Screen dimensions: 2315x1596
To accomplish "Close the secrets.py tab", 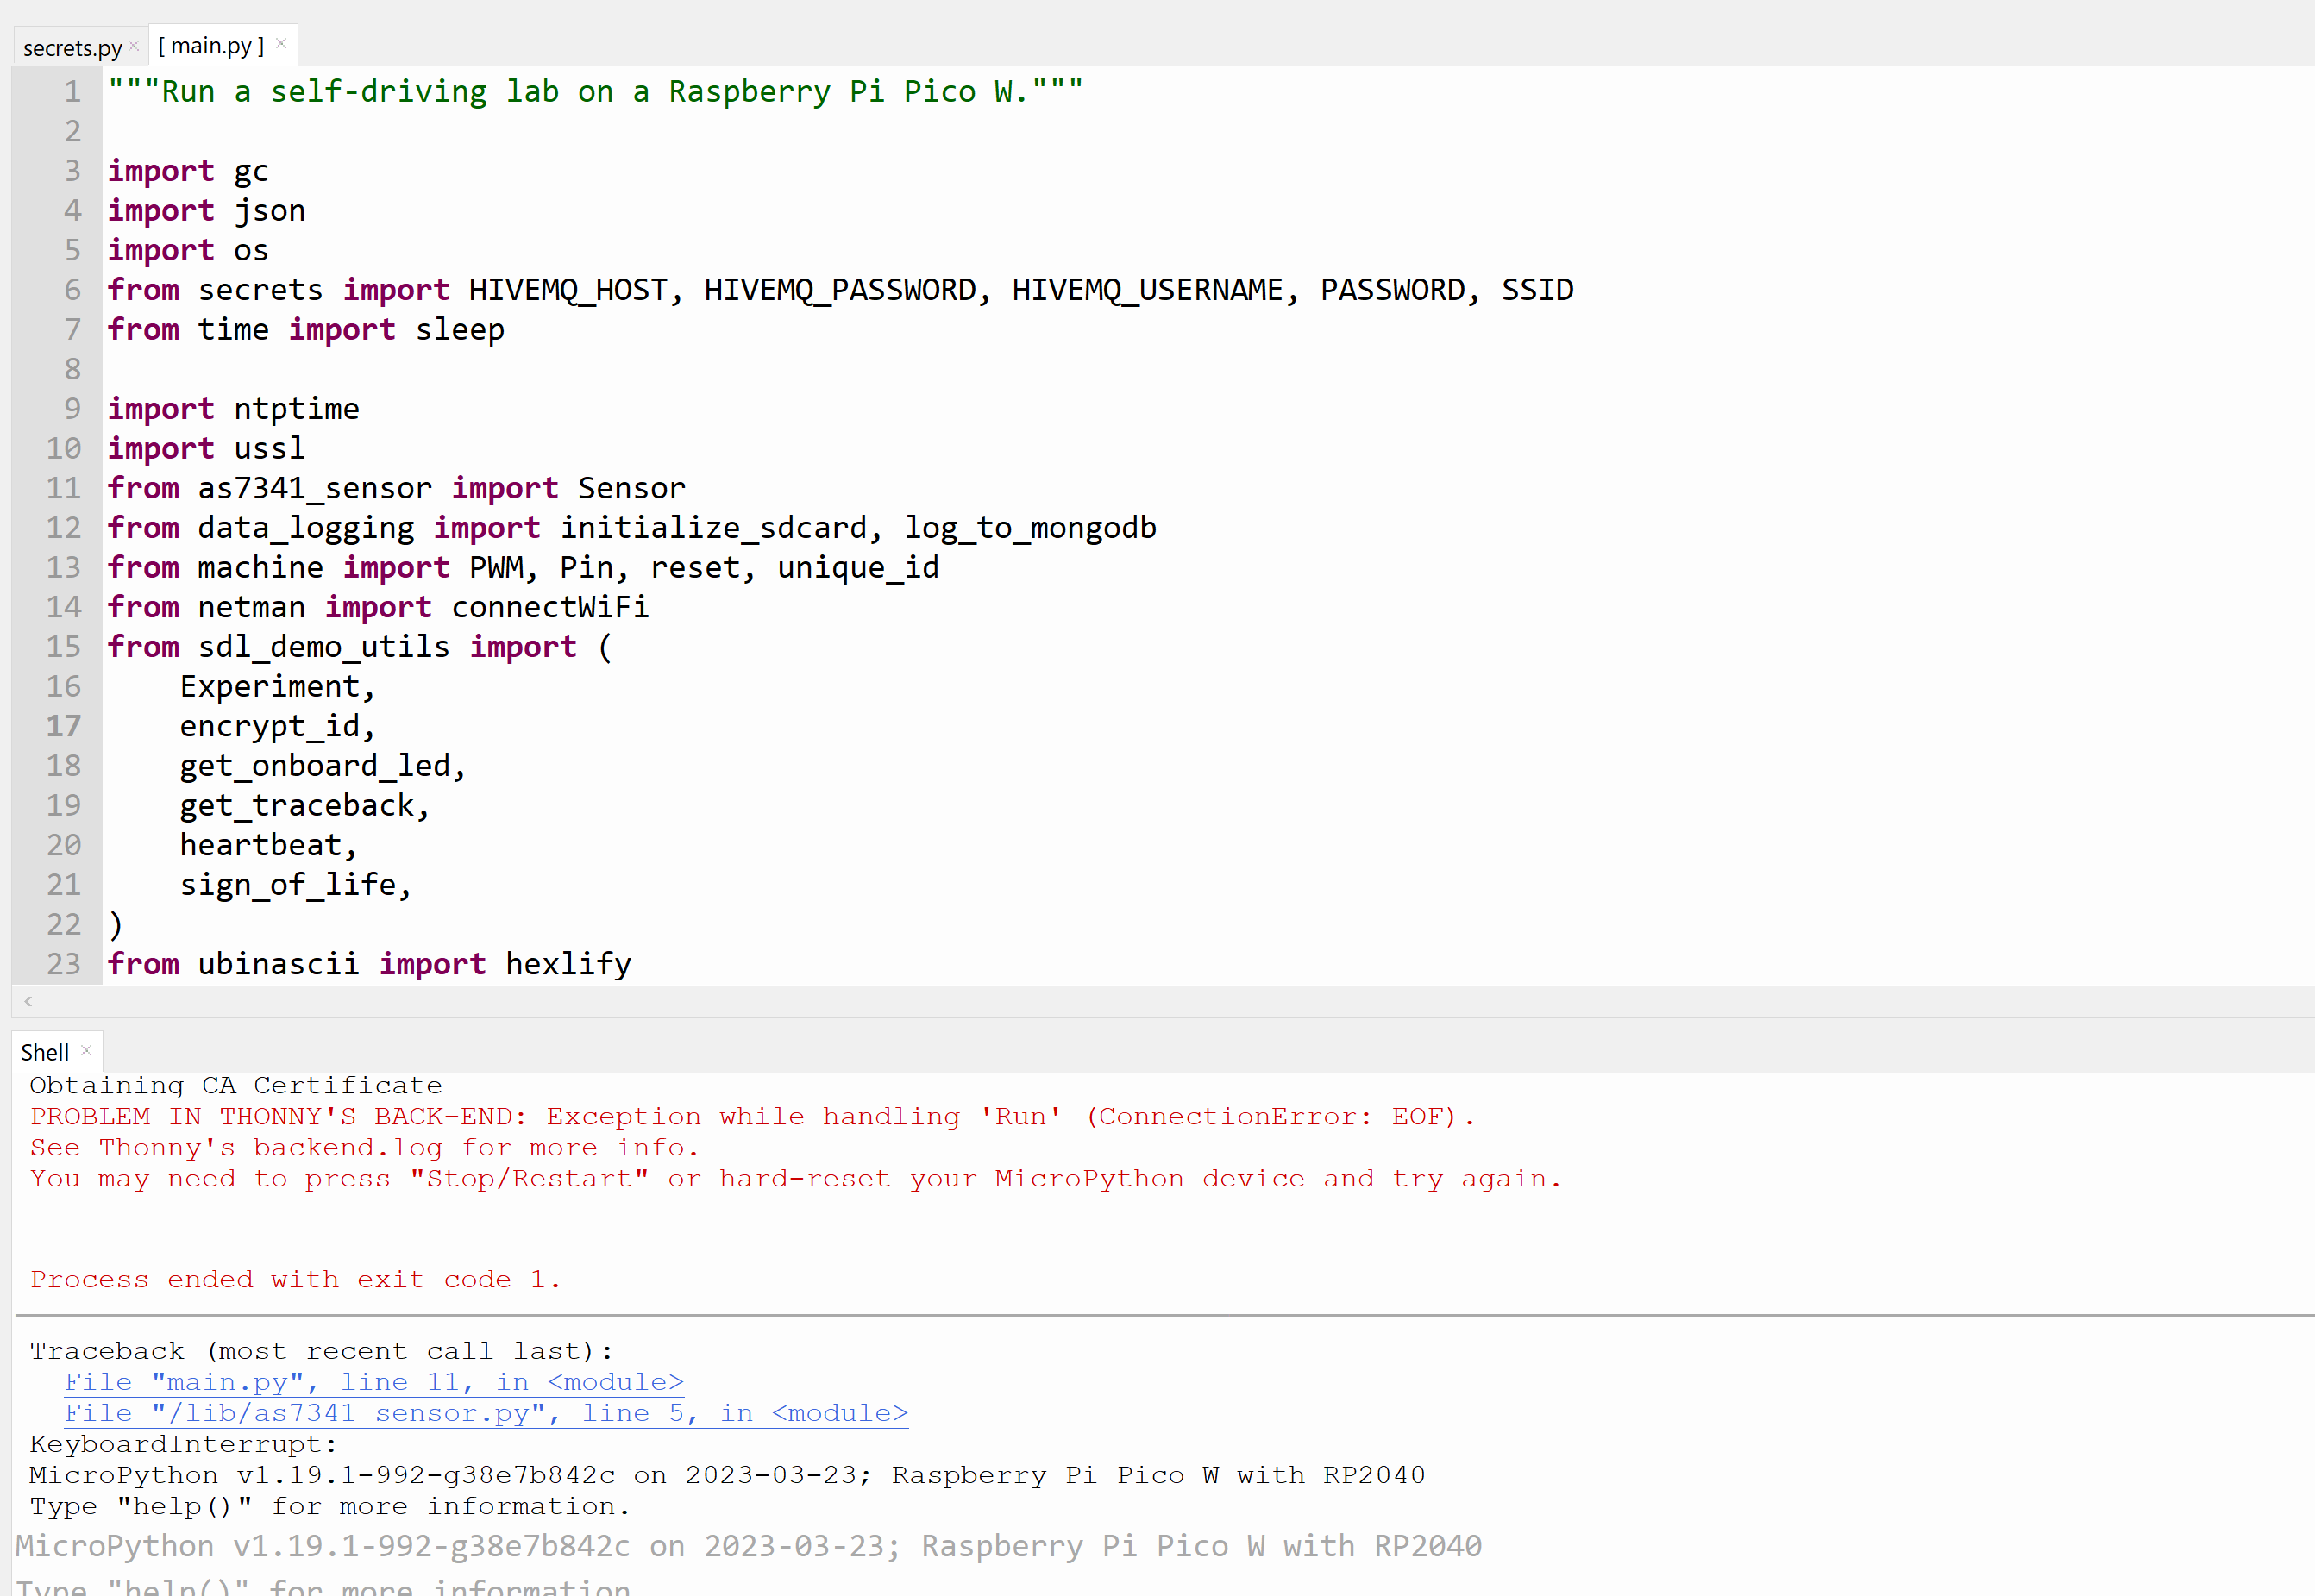I will click(133, 45).
